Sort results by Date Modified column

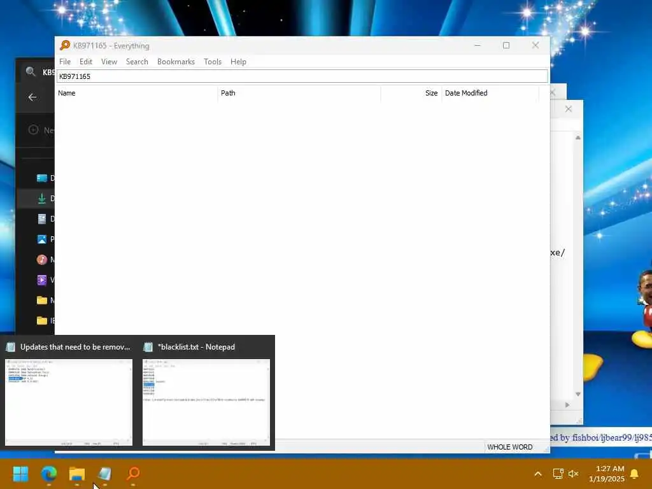(x=490, y=93)
